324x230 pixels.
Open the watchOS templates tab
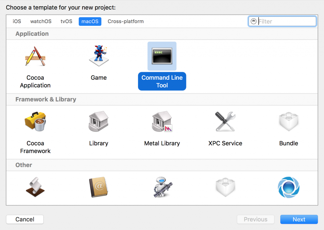click(x=41, y=21)
